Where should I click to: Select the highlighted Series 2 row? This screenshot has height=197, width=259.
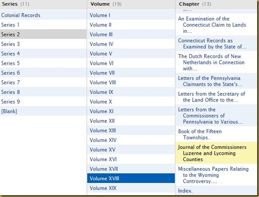pos(43,34)
